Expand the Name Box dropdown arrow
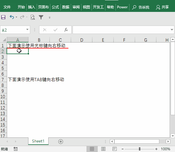The image size is (175, 152). tap(27, 29)
